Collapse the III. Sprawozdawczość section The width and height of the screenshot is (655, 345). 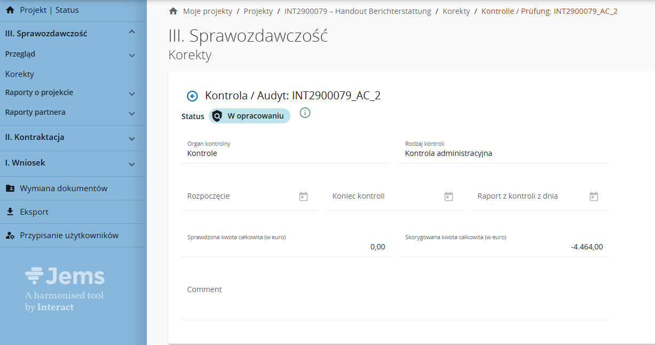pos(132,33)
